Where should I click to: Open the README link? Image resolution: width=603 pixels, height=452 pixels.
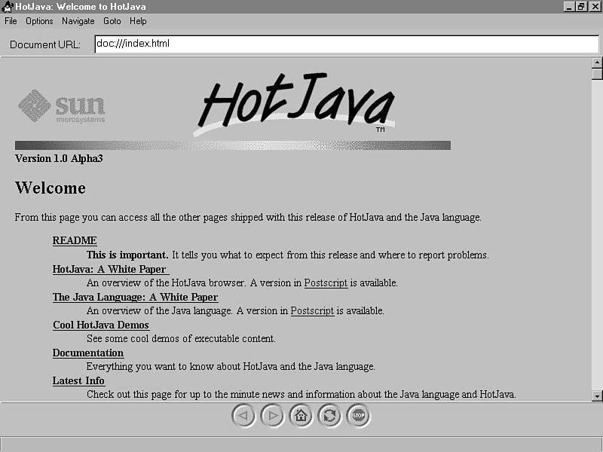tap(75, 240)
